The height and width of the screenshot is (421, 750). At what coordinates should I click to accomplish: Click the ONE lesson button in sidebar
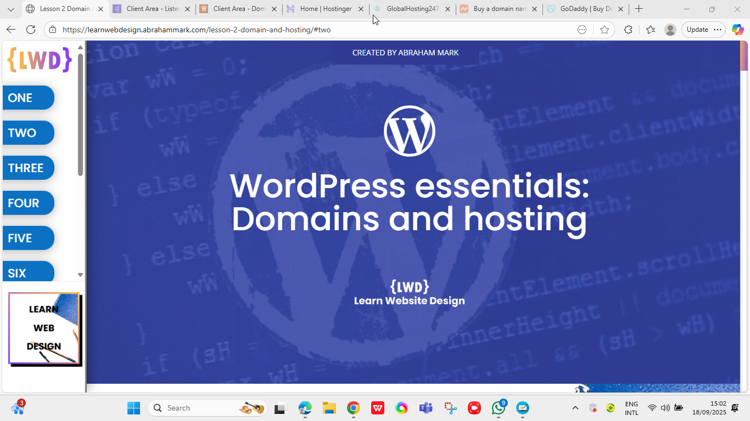(x=28, y=98)
